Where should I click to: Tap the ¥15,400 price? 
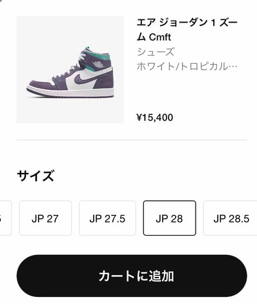pyautogui.click(x=155, y=117)
